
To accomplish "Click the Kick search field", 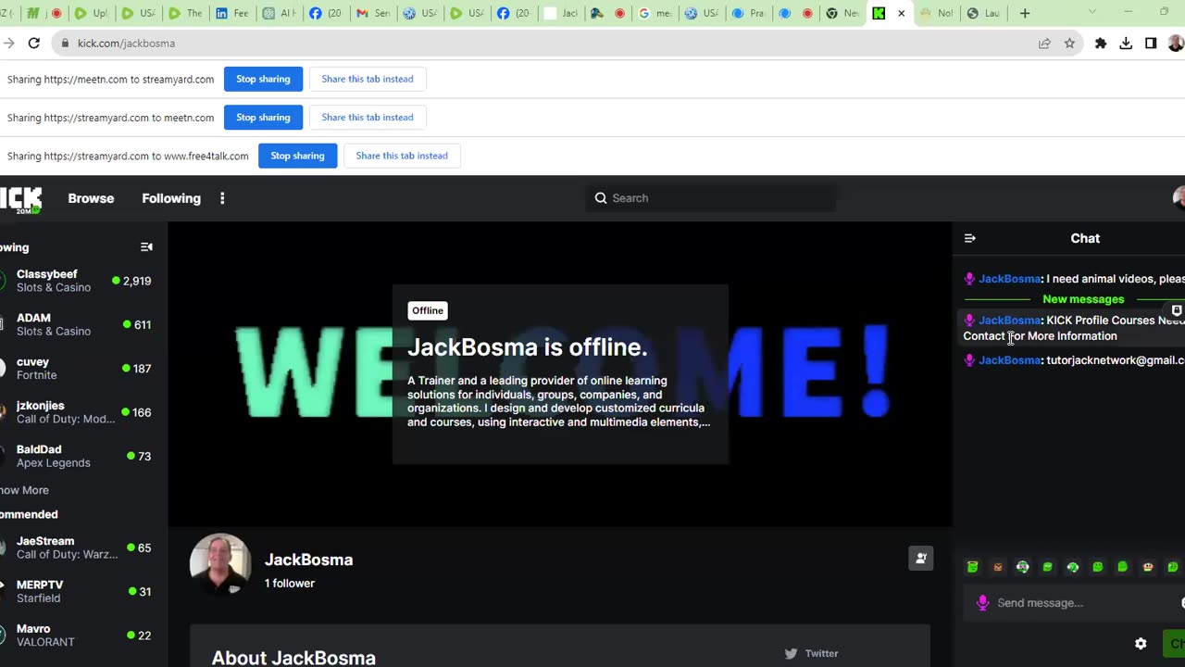I will point(711,198).
